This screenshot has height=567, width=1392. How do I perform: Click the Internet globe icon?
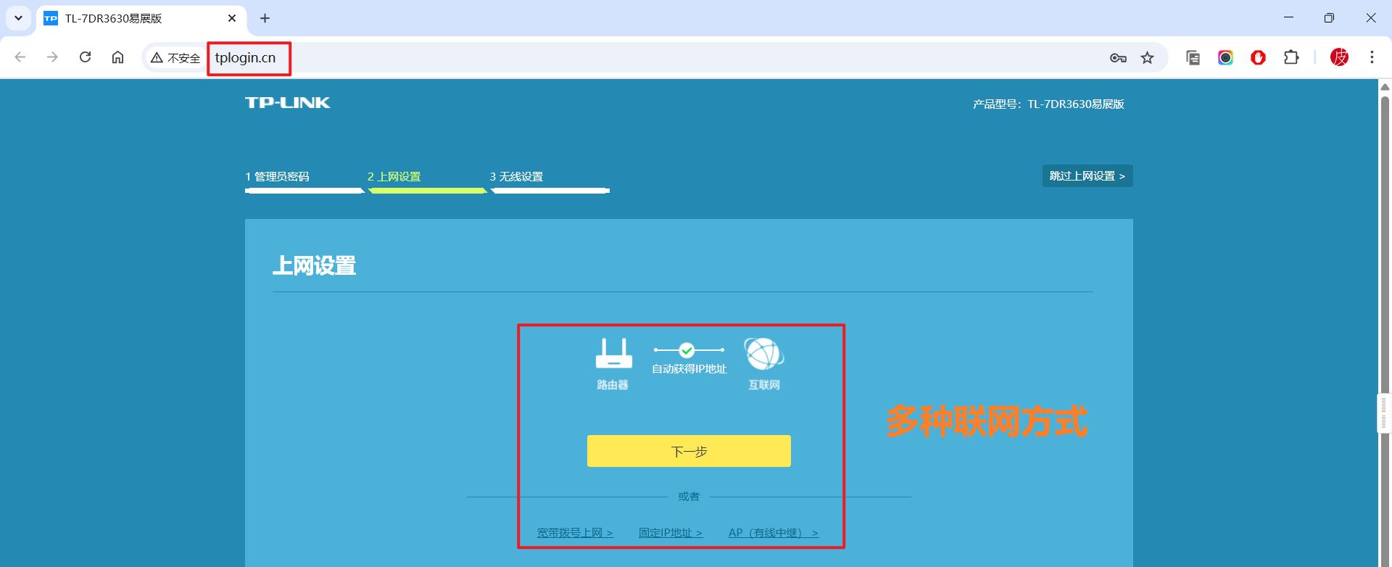point(763,354)
